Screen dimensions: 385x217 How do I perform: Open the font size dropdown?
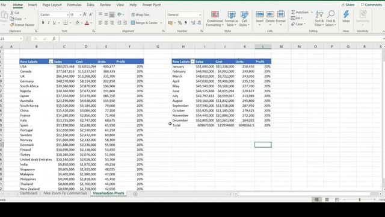coord(80,15)
